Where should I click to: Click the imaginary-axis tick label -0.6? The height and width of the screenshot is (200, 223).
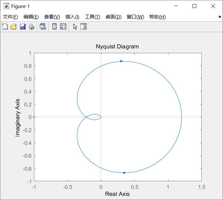pyautogui.click(x=27, y=156)
